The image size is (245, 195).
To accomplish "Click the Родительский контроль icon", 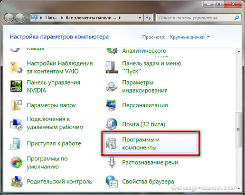I will coord(17,182).
